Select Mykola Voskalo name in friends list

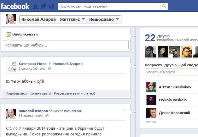(x=173, y=100)
